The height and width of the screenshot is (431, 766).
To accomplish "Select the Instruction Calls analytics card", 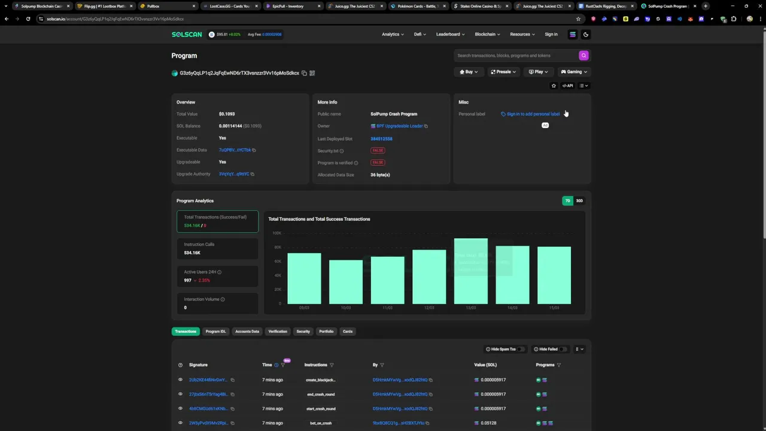I will (217, 248).
